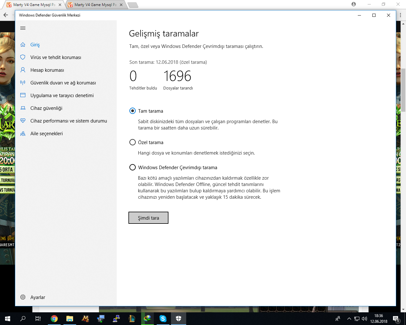Open Google Chrome from taskbar

(54, 319)
